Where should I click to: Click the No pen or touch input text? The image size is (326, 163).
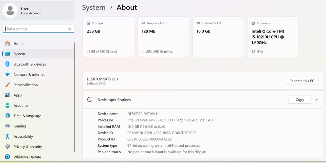[x=166, y=152]
